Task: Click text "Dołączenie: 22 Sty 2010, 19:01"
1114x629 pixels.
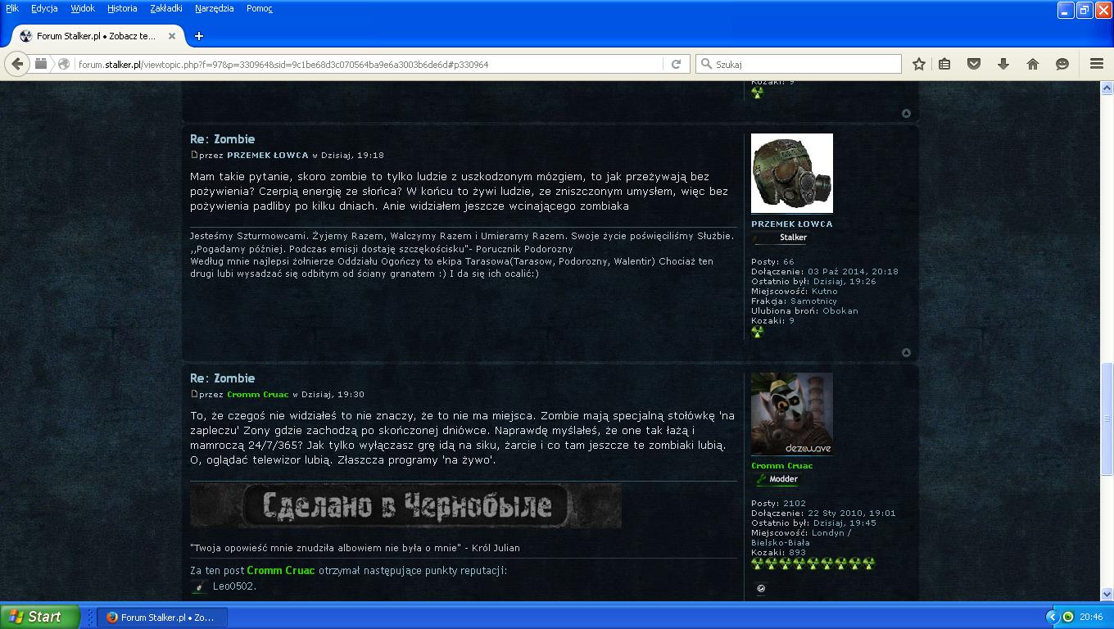Action: [x=823, y=513]
